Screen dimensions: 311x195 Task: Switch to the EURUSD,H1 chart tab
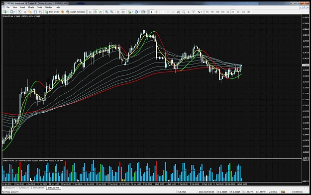coord(24,188)
